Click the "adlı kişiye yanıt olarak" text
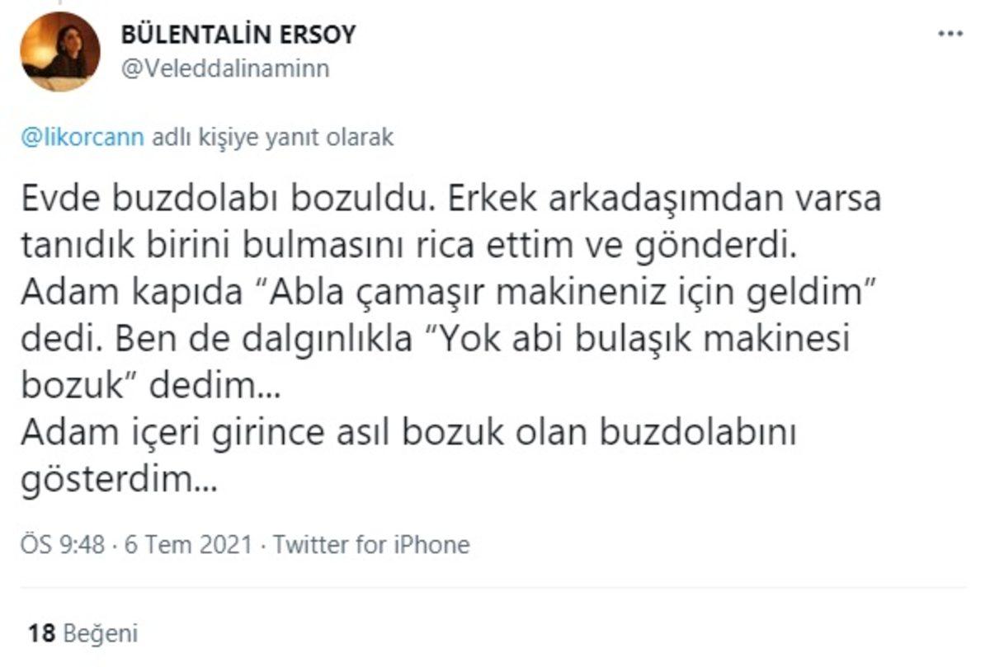 pyautogui.click(x=271, y=138)
